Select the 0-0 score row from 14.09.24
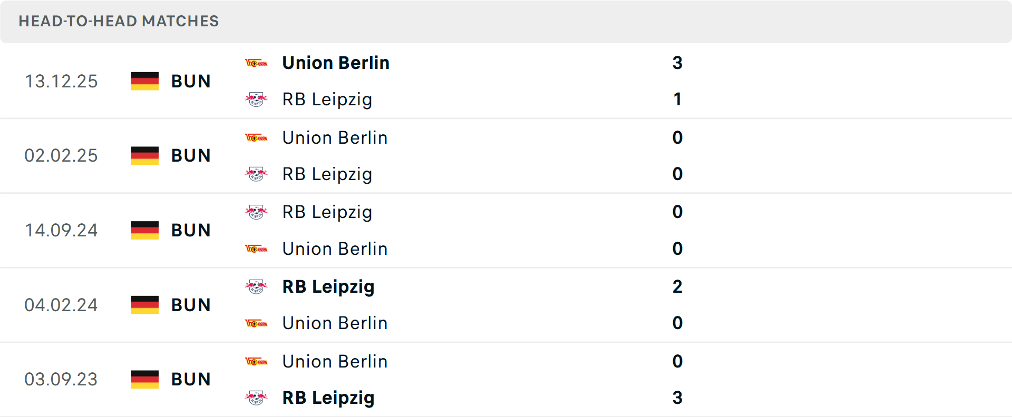1012x417 pixels. point(678,230)
